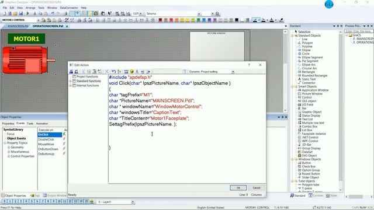374x210 pixels.
Task: Click the Zoom in magnifier icon
Action: point(117,14)
